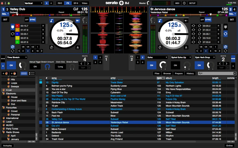Click in the library search field
This screenshot has height=148, width=238.
point(217,73)
